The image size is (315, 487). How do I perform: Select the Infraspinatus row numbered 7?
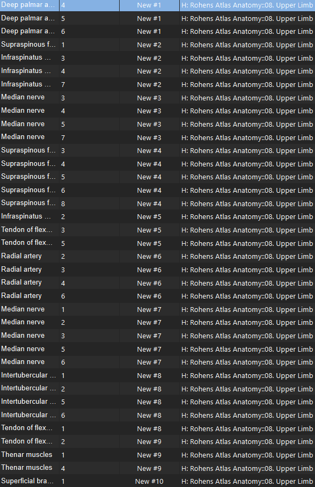(157, 84)
